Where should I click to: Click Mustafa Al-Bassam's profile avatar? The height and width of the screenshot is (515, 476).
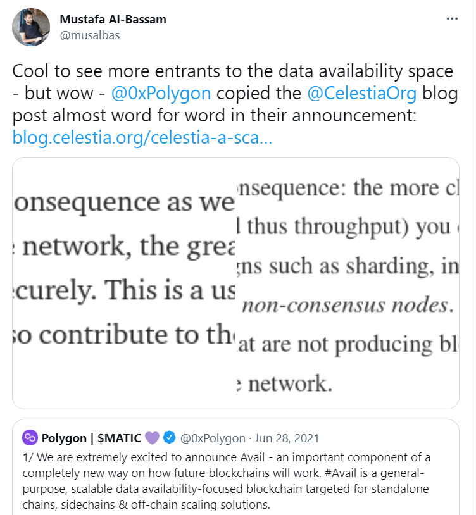(x=31, y=27)
